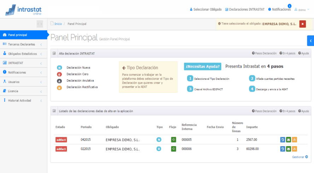
Task: Click the Inicio breadcrumb link
Action: pos(58,24)
